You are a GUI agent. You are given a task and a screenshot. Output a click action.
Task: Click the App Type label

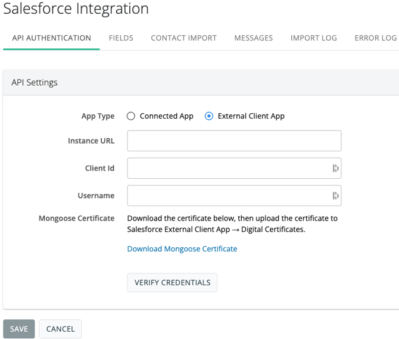point(98,116)
